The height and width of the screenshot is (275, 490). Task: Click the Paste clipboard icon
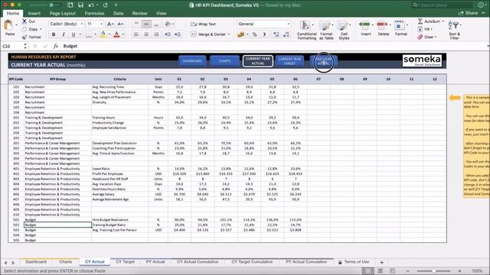click(x=8, y=25)
